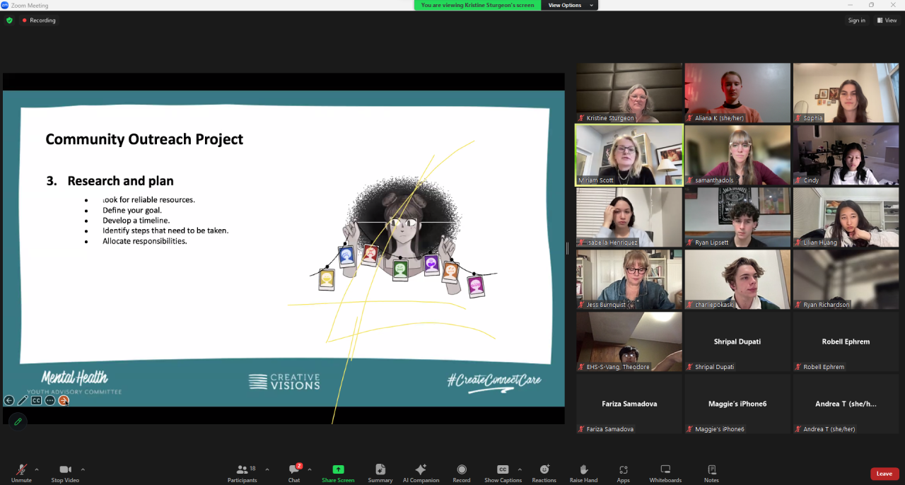The image size is (905, 485).
Task: Expand the arrow beside Participants
Action: 267,469
